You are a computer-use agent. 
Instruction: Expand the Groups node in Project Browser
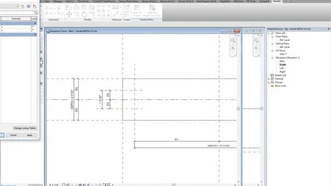268,83
